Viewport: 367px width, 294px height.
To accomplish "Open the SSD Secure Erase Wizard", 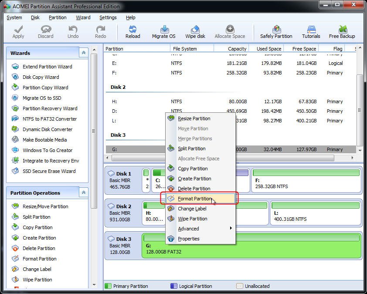I will click(44, 171).
